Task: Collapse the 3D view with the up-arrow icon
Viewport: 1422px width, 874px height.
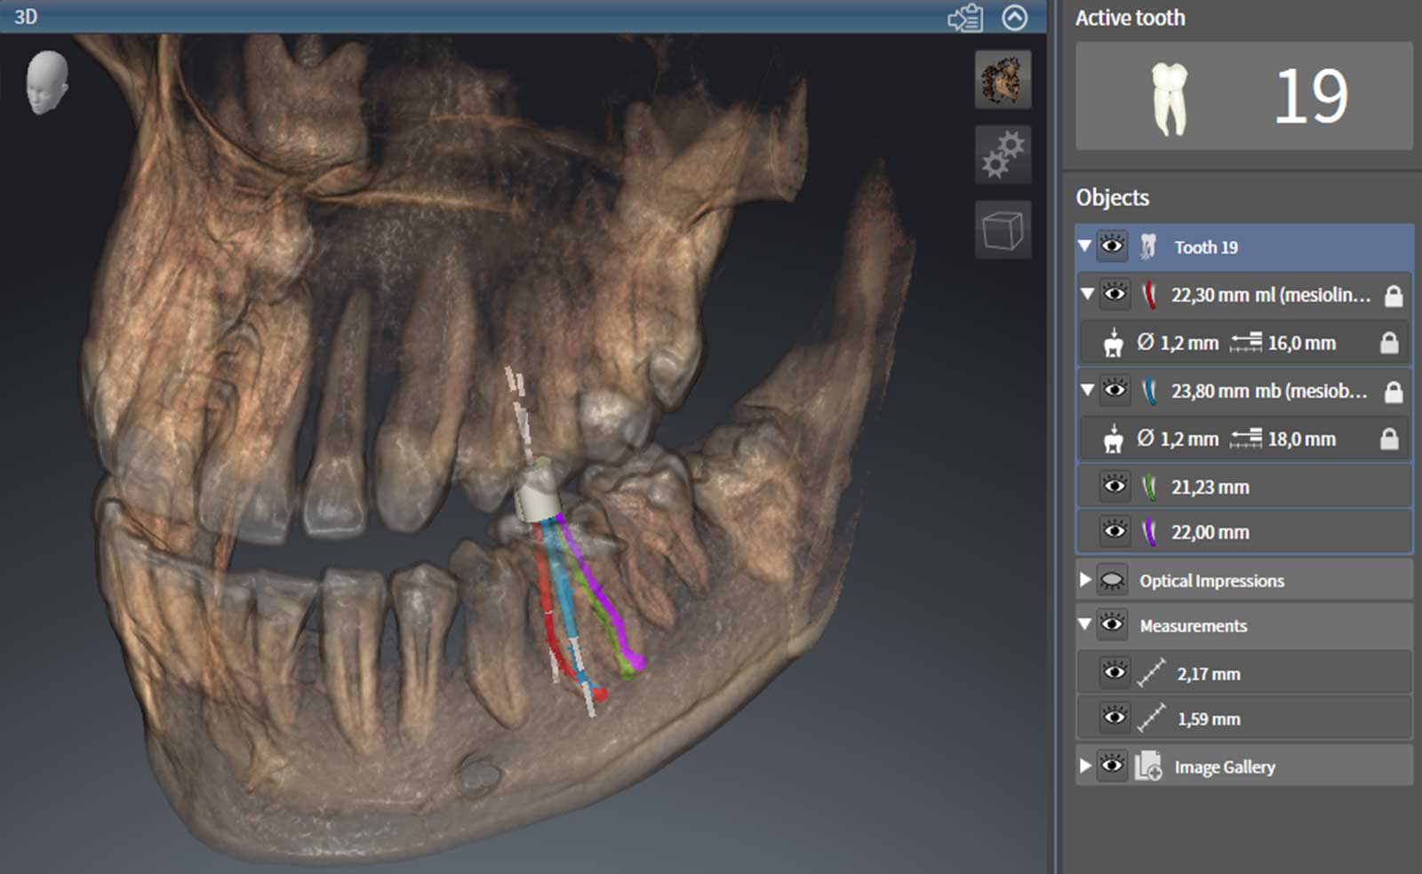Action: 1014,18
